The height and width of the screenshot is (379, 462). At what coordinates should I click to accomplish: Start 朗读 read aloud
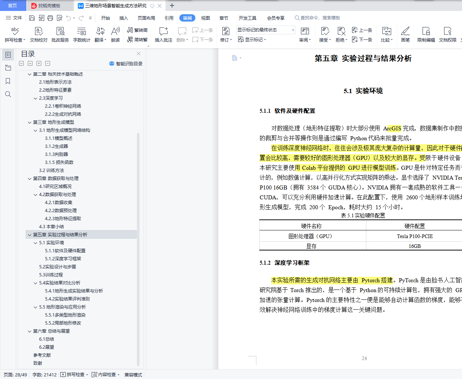coord(115,35)
